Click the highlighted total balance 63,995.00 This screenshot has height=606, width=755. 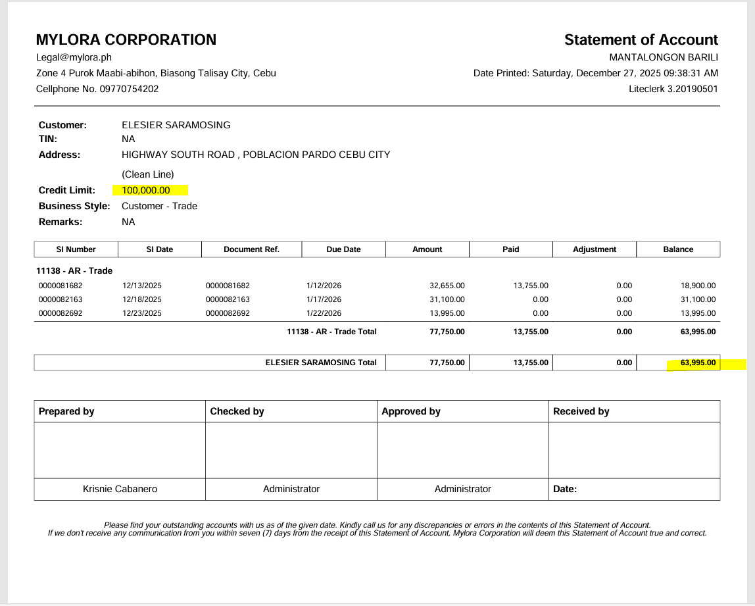tap(698, 363)
